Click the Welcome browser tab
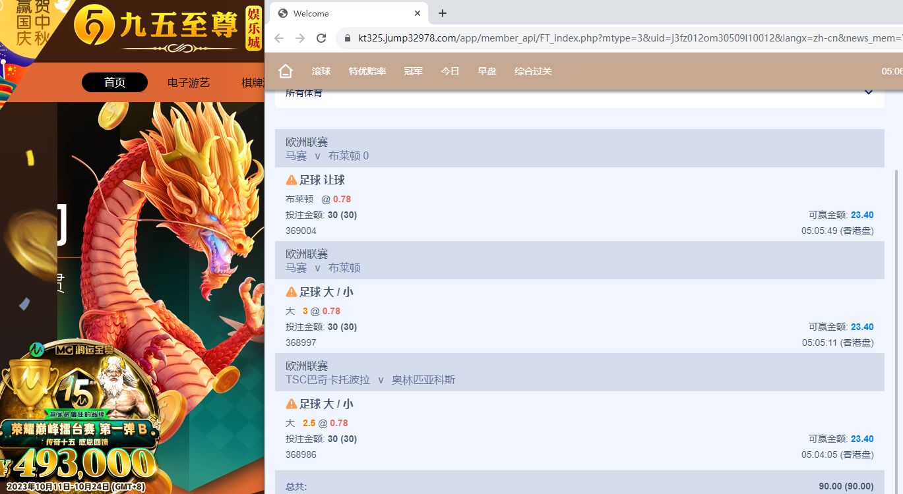903x494 pixels. 349,13
